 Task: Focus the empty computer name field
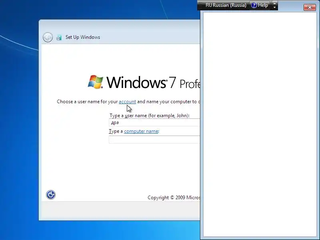tap(154, 140)
